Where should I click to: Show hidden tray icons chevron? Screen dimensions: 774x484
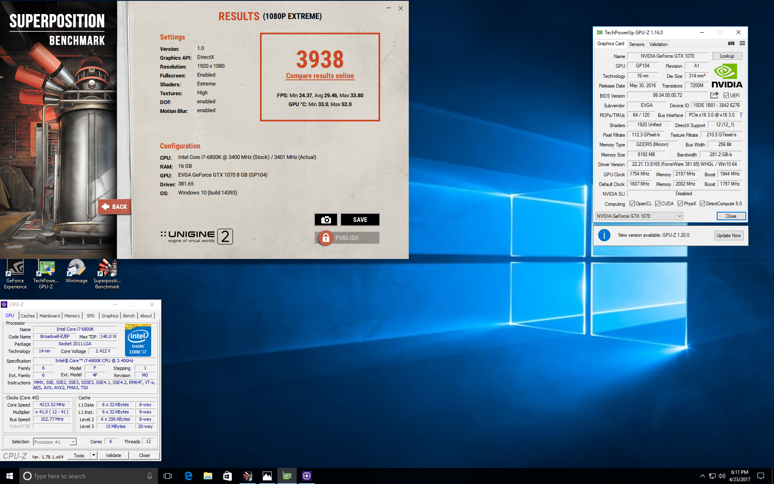point(702,476)
